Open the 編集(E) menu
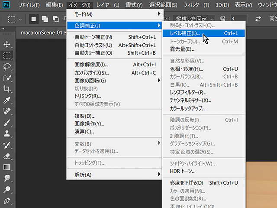The height and width of the screenshot is (208, 277). (x=54, y=5)
